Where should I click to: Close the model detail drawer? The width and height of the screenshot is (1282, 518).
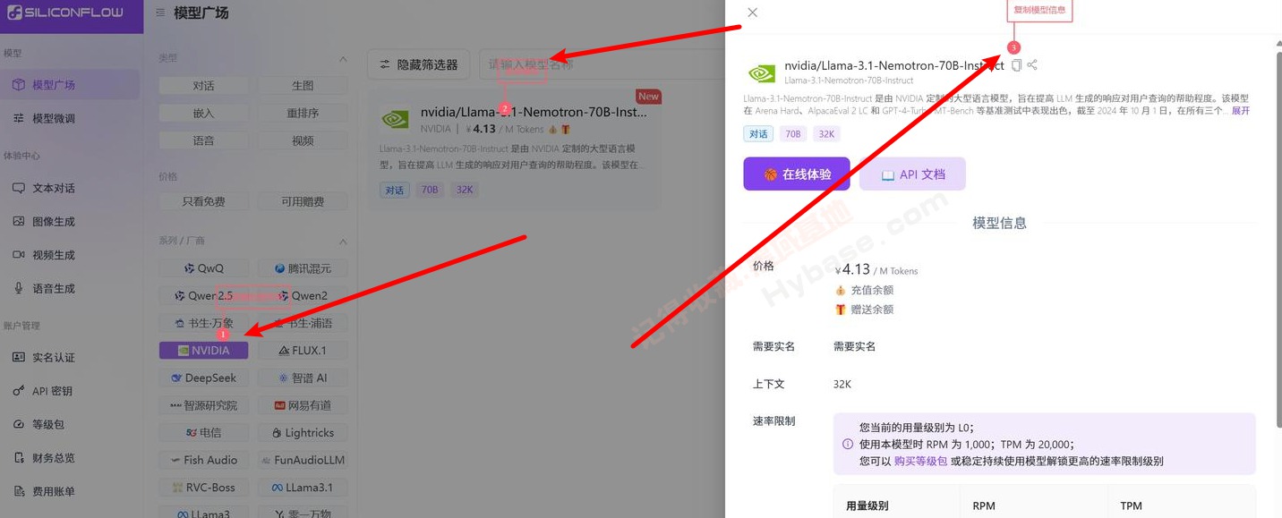coord(752,13)
